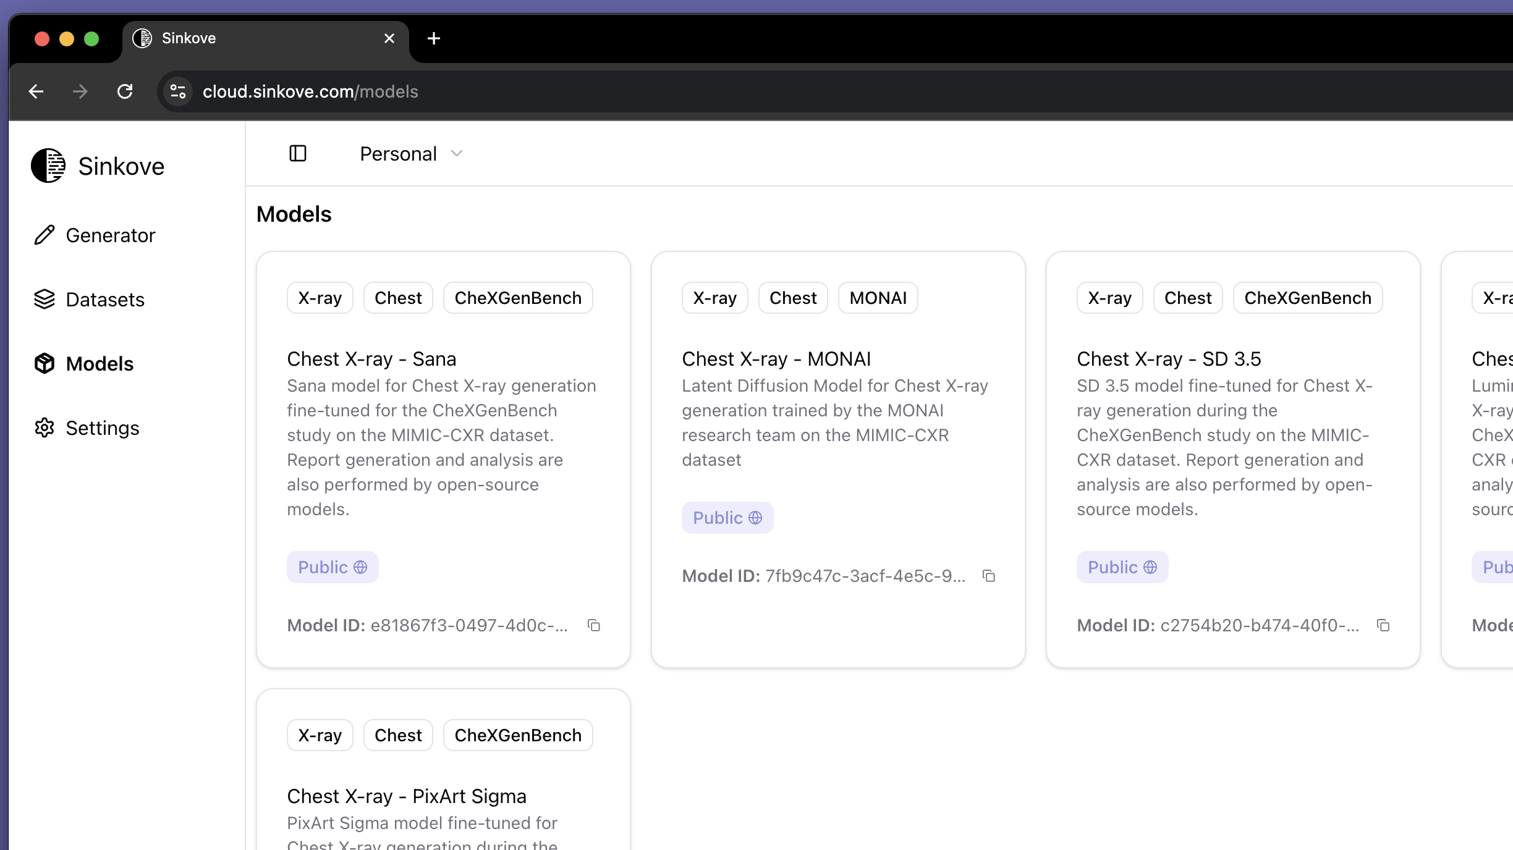The height and width of the screenshot is (850, 1513).
Task: Copy the SD 3.5 model ID
Action: 1383,626
